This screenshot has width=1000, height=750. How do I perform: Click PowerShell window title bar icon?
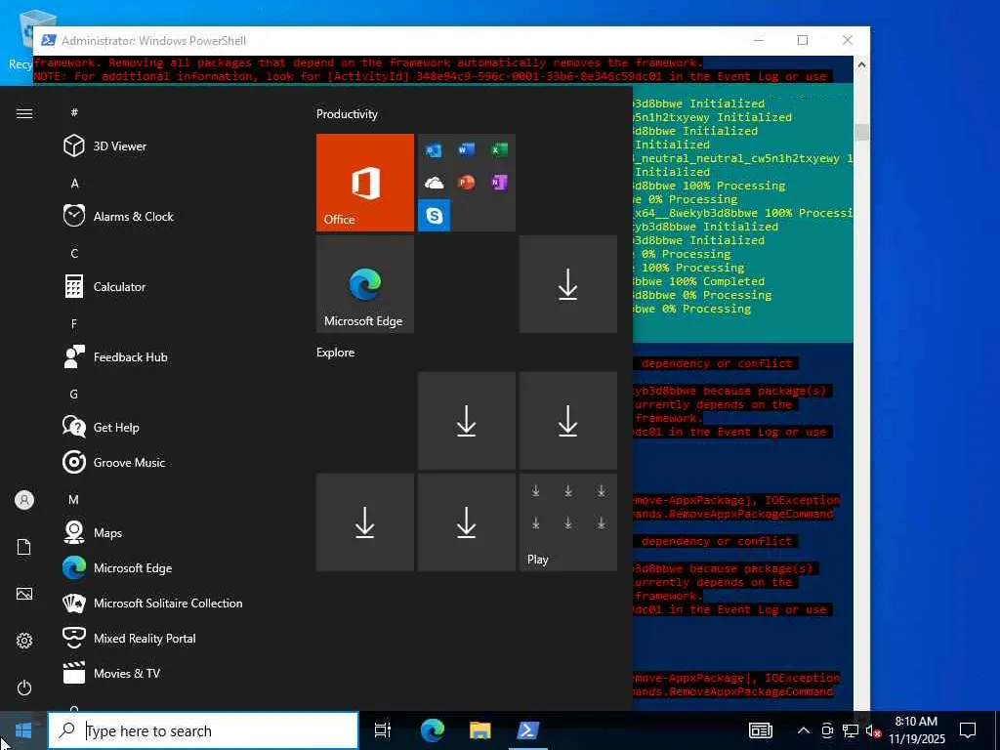pyautogui.click(x=48, y=40)
